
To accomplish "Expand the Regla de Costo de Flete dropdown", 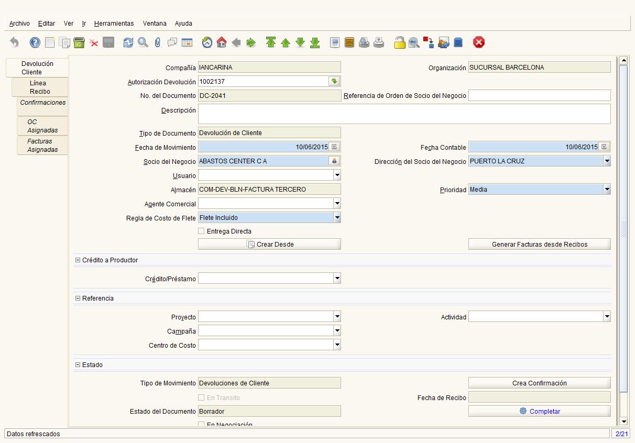I will tap(337, 218).
